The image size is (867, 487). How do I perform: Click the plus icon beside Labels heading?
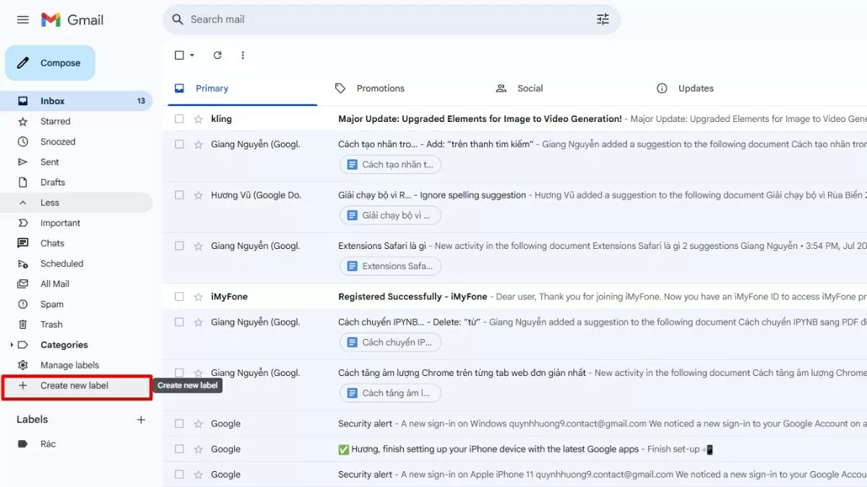click(141, 420)
